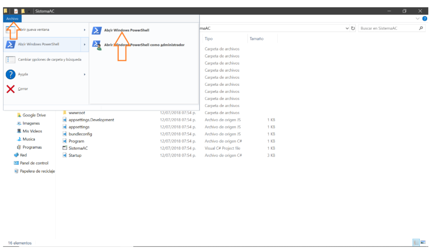Click Visual C# Project file type cell
The height and width of the screenshot is (250, 440).
click(223, 148)
